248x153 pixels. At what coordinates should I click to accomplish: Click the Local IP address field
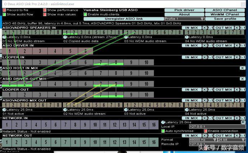point(217,126)
